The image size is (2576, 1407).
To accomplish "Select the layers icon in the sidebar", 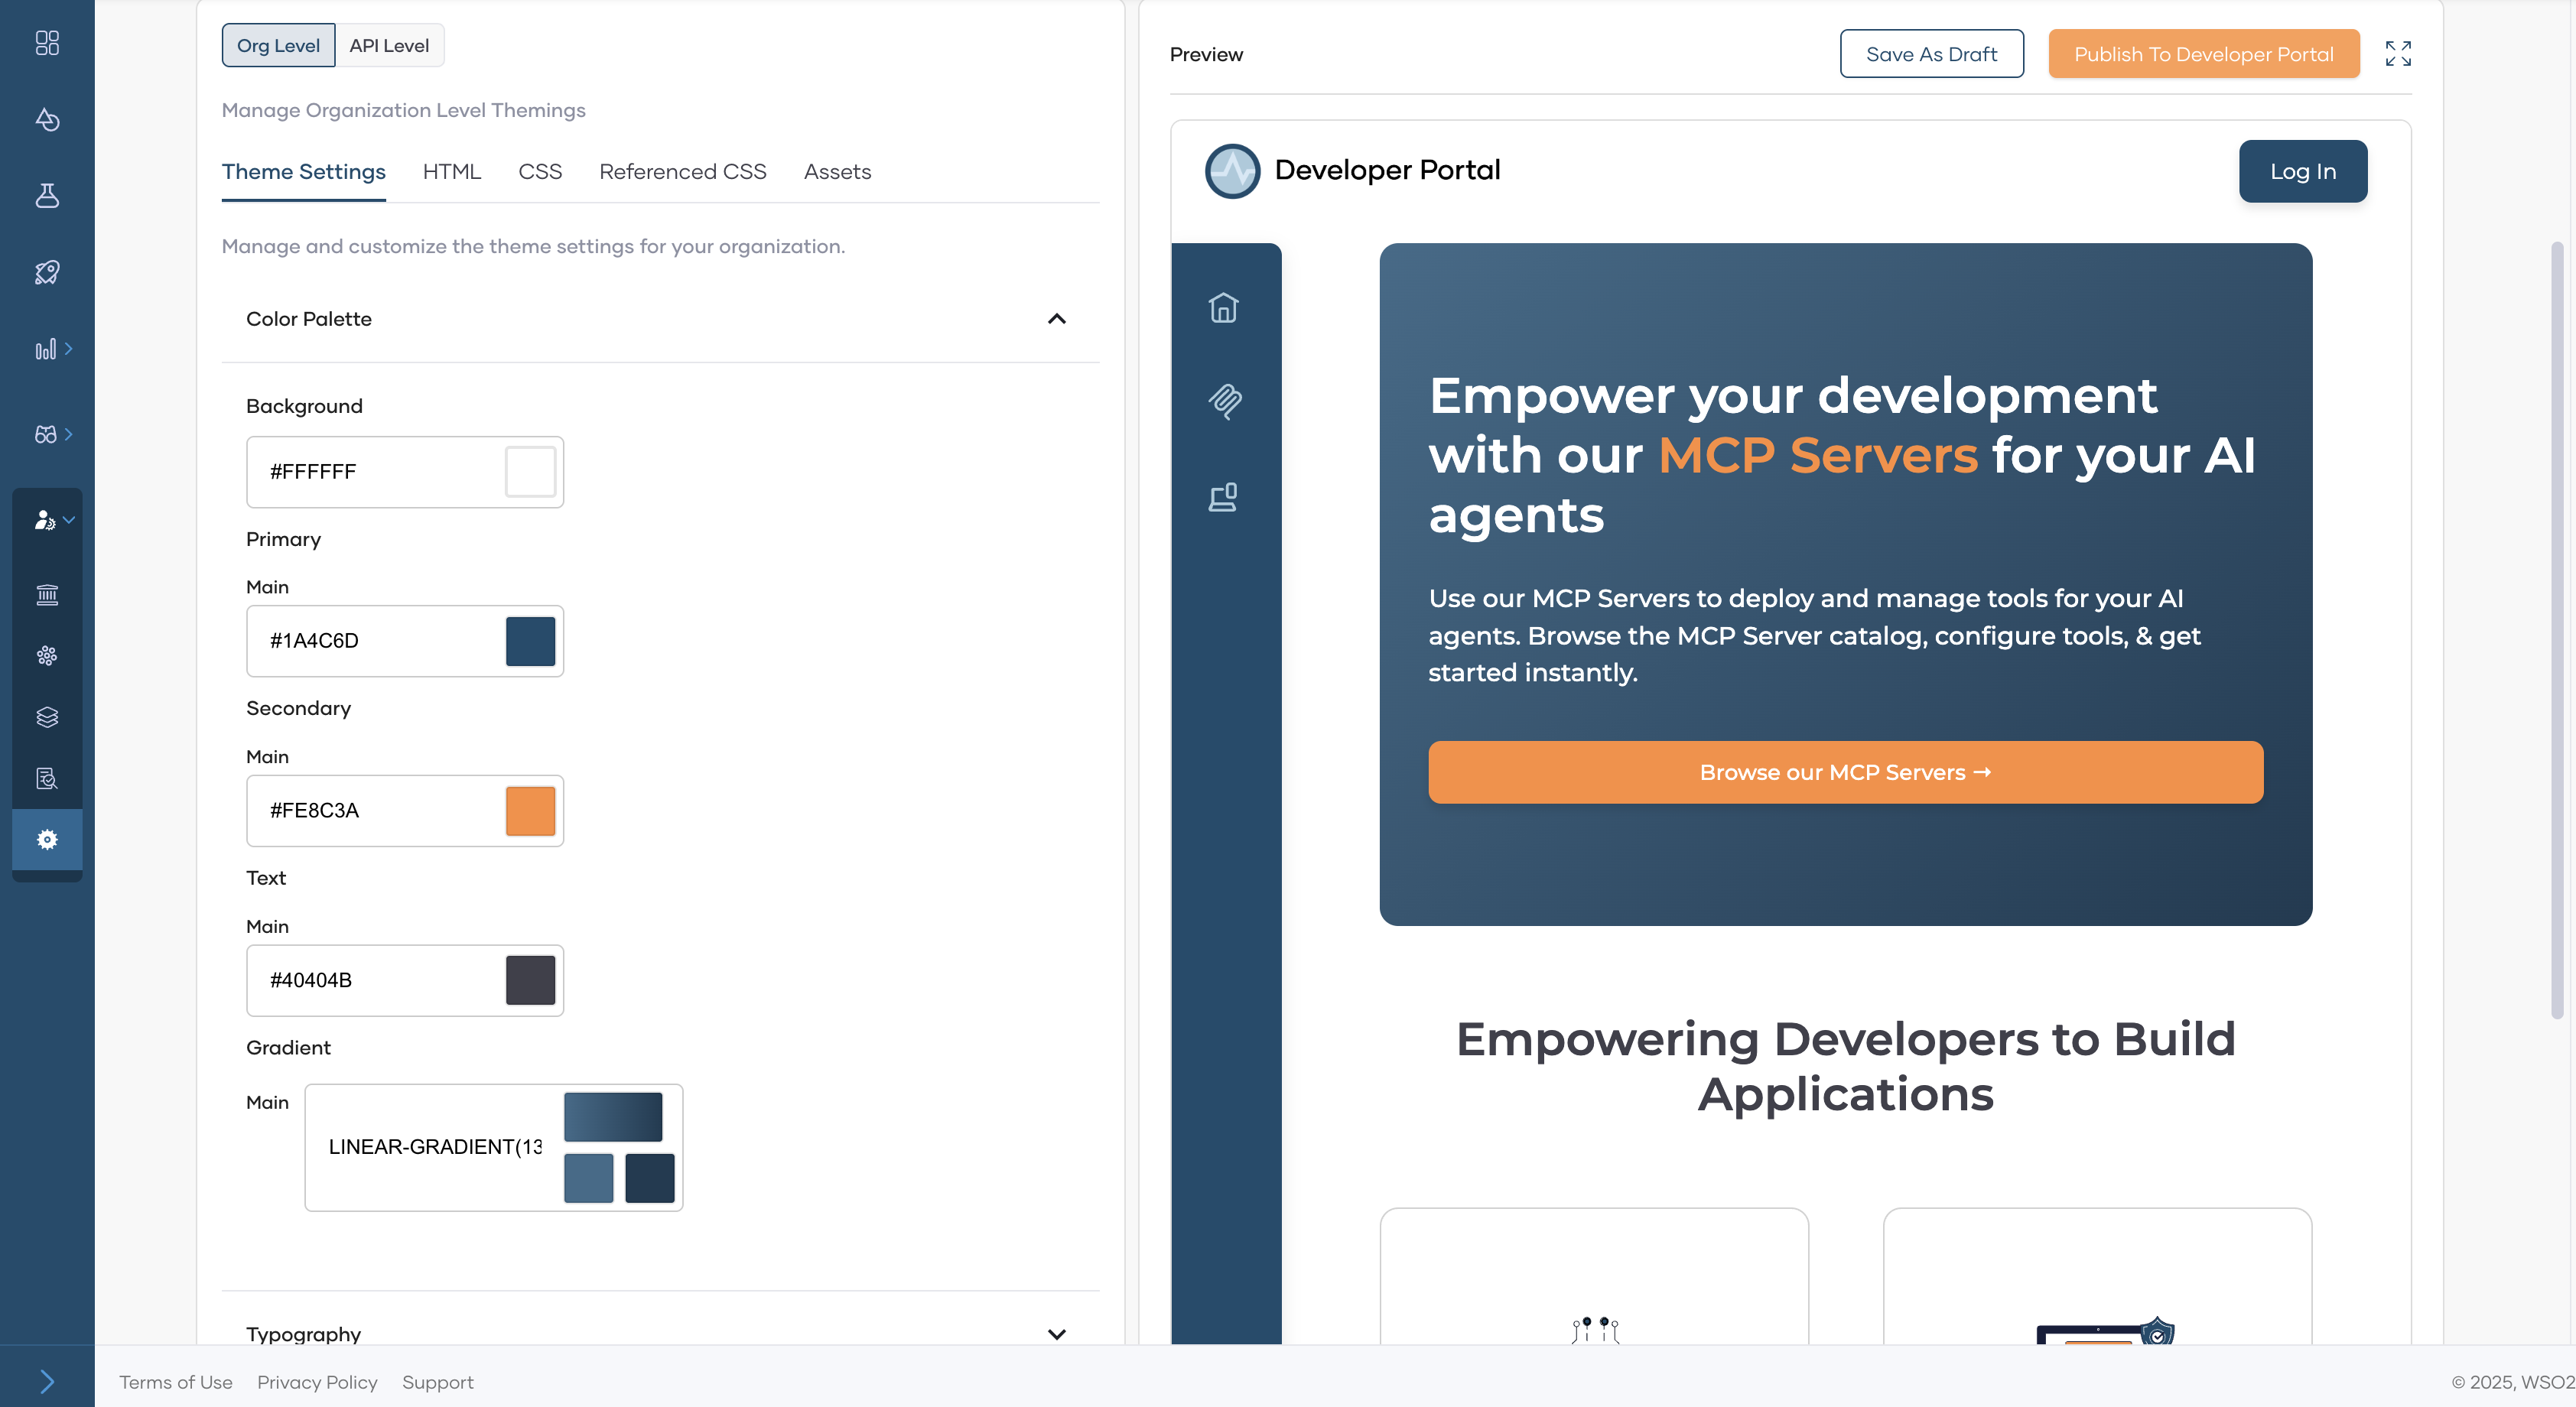I will pyautogui.click(x=48, y=716).
